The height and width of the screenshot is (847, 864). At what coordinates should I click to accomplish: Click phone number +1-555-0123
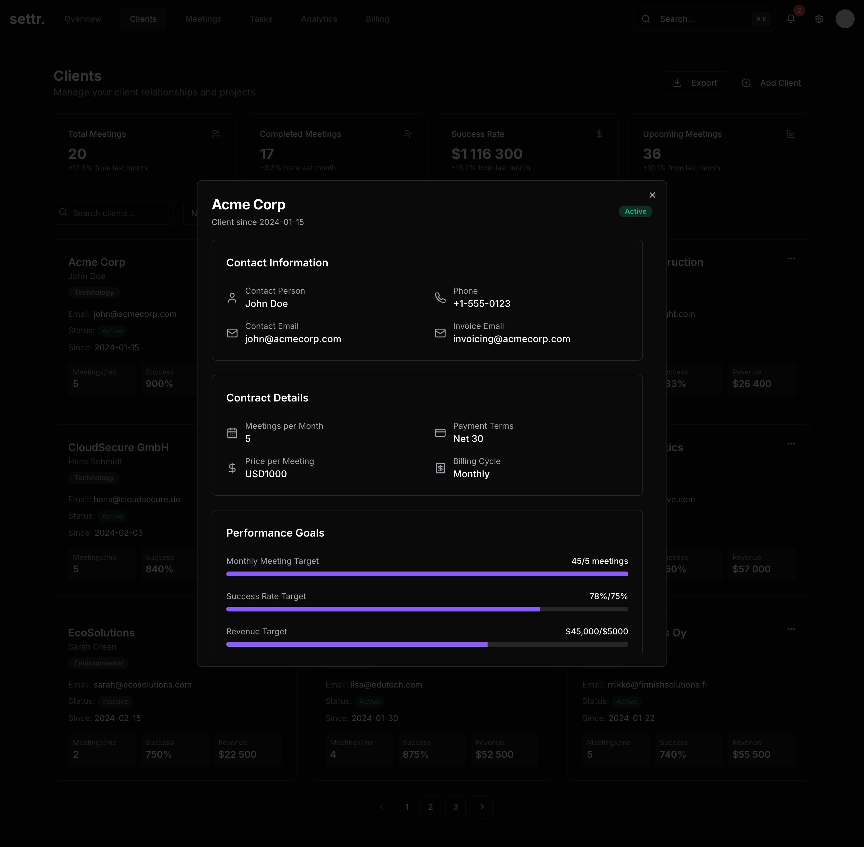(x=482, y=303)
